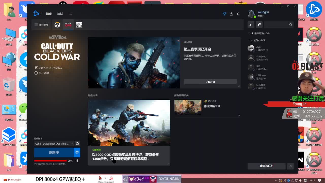The width and height of the screenshot is (325, 183).
Task: Open the 补丁说明 patch notes link
Action: [42, 73]
